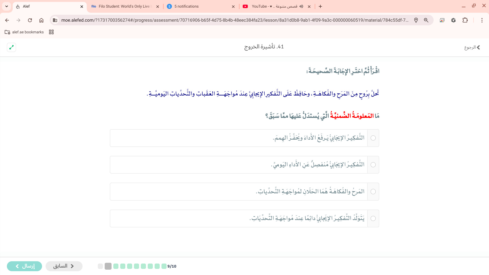Open the tab search dropdown arrow
Viewport: 489px width, 275px height.
click(x=6, y=6)
